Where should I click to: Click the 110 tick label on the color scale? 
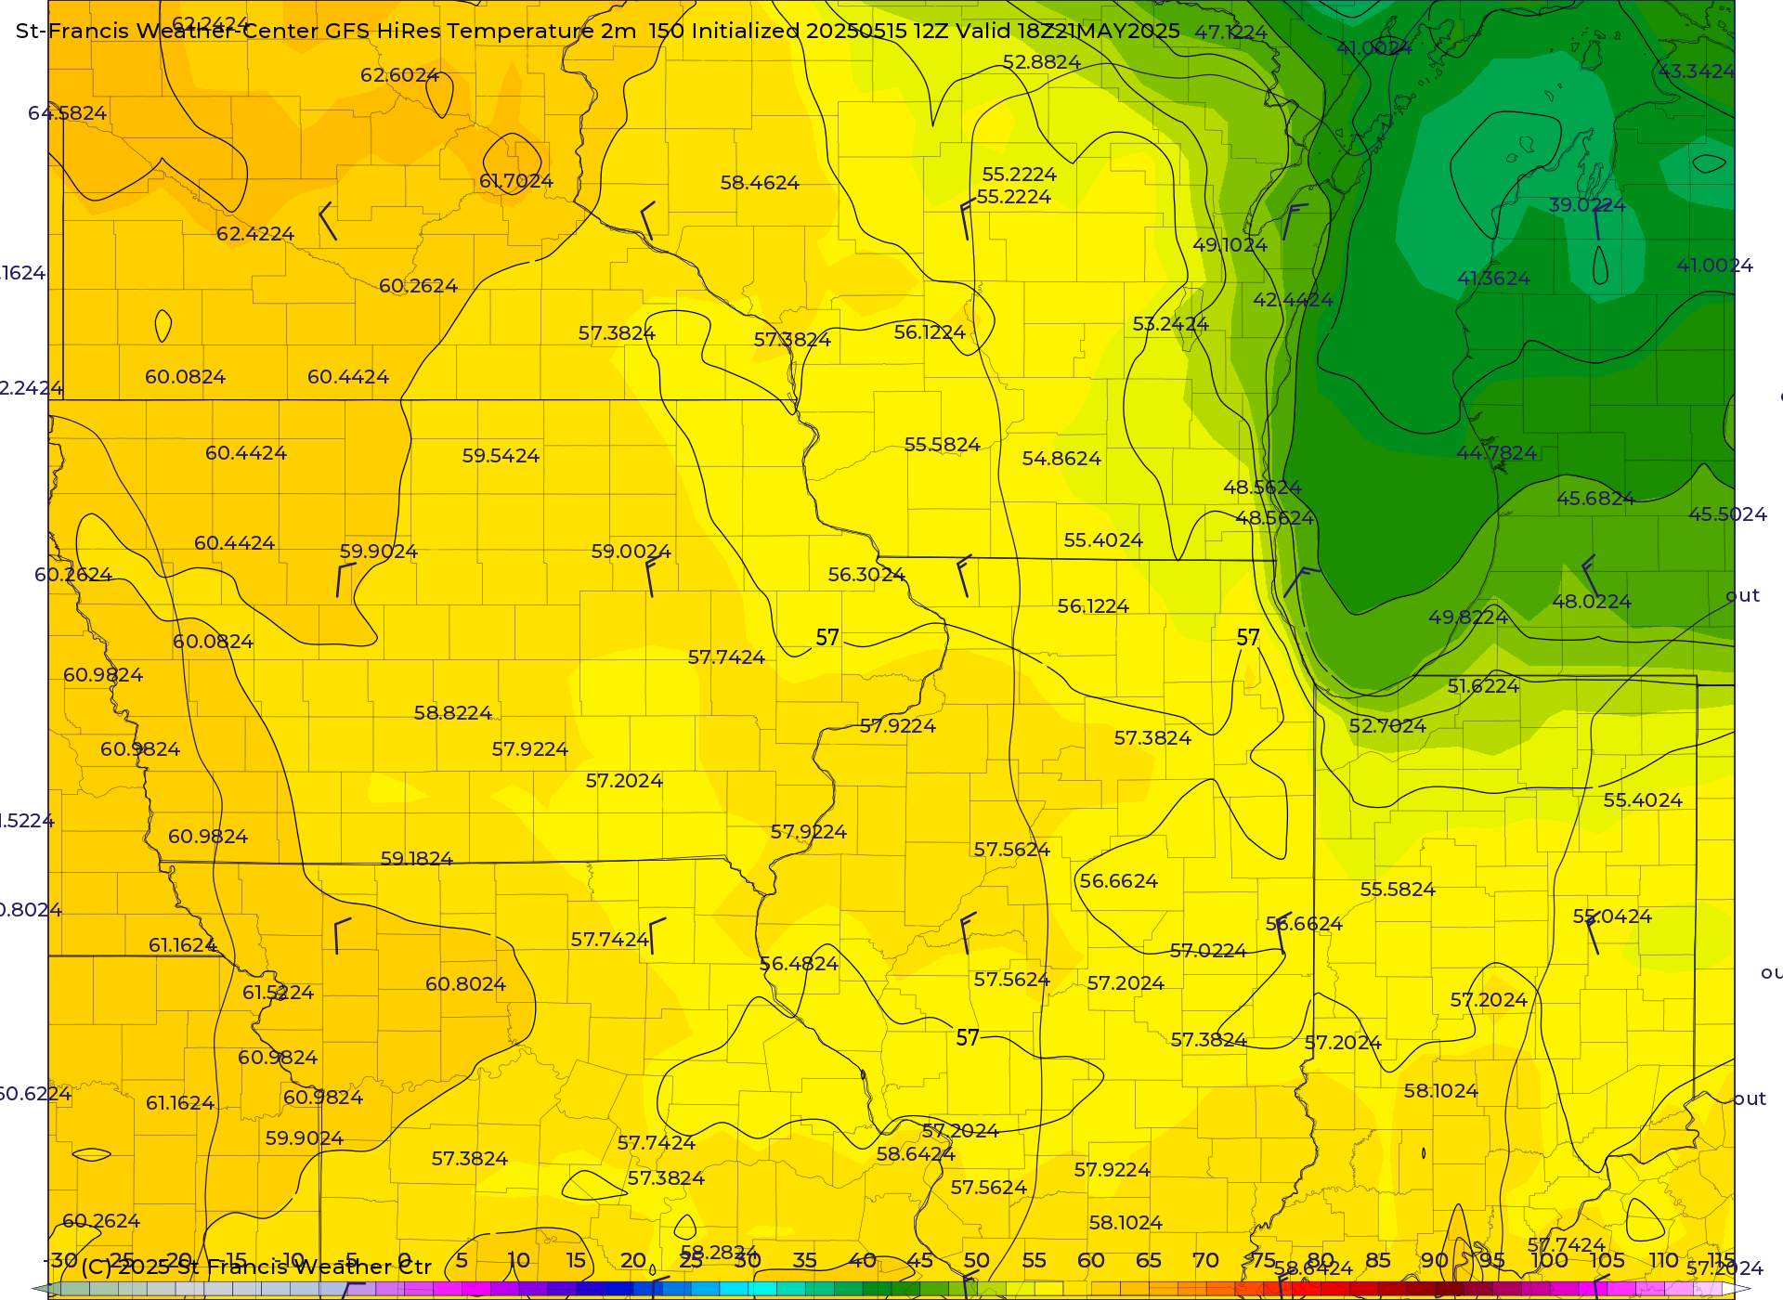coord(1663,1260)
